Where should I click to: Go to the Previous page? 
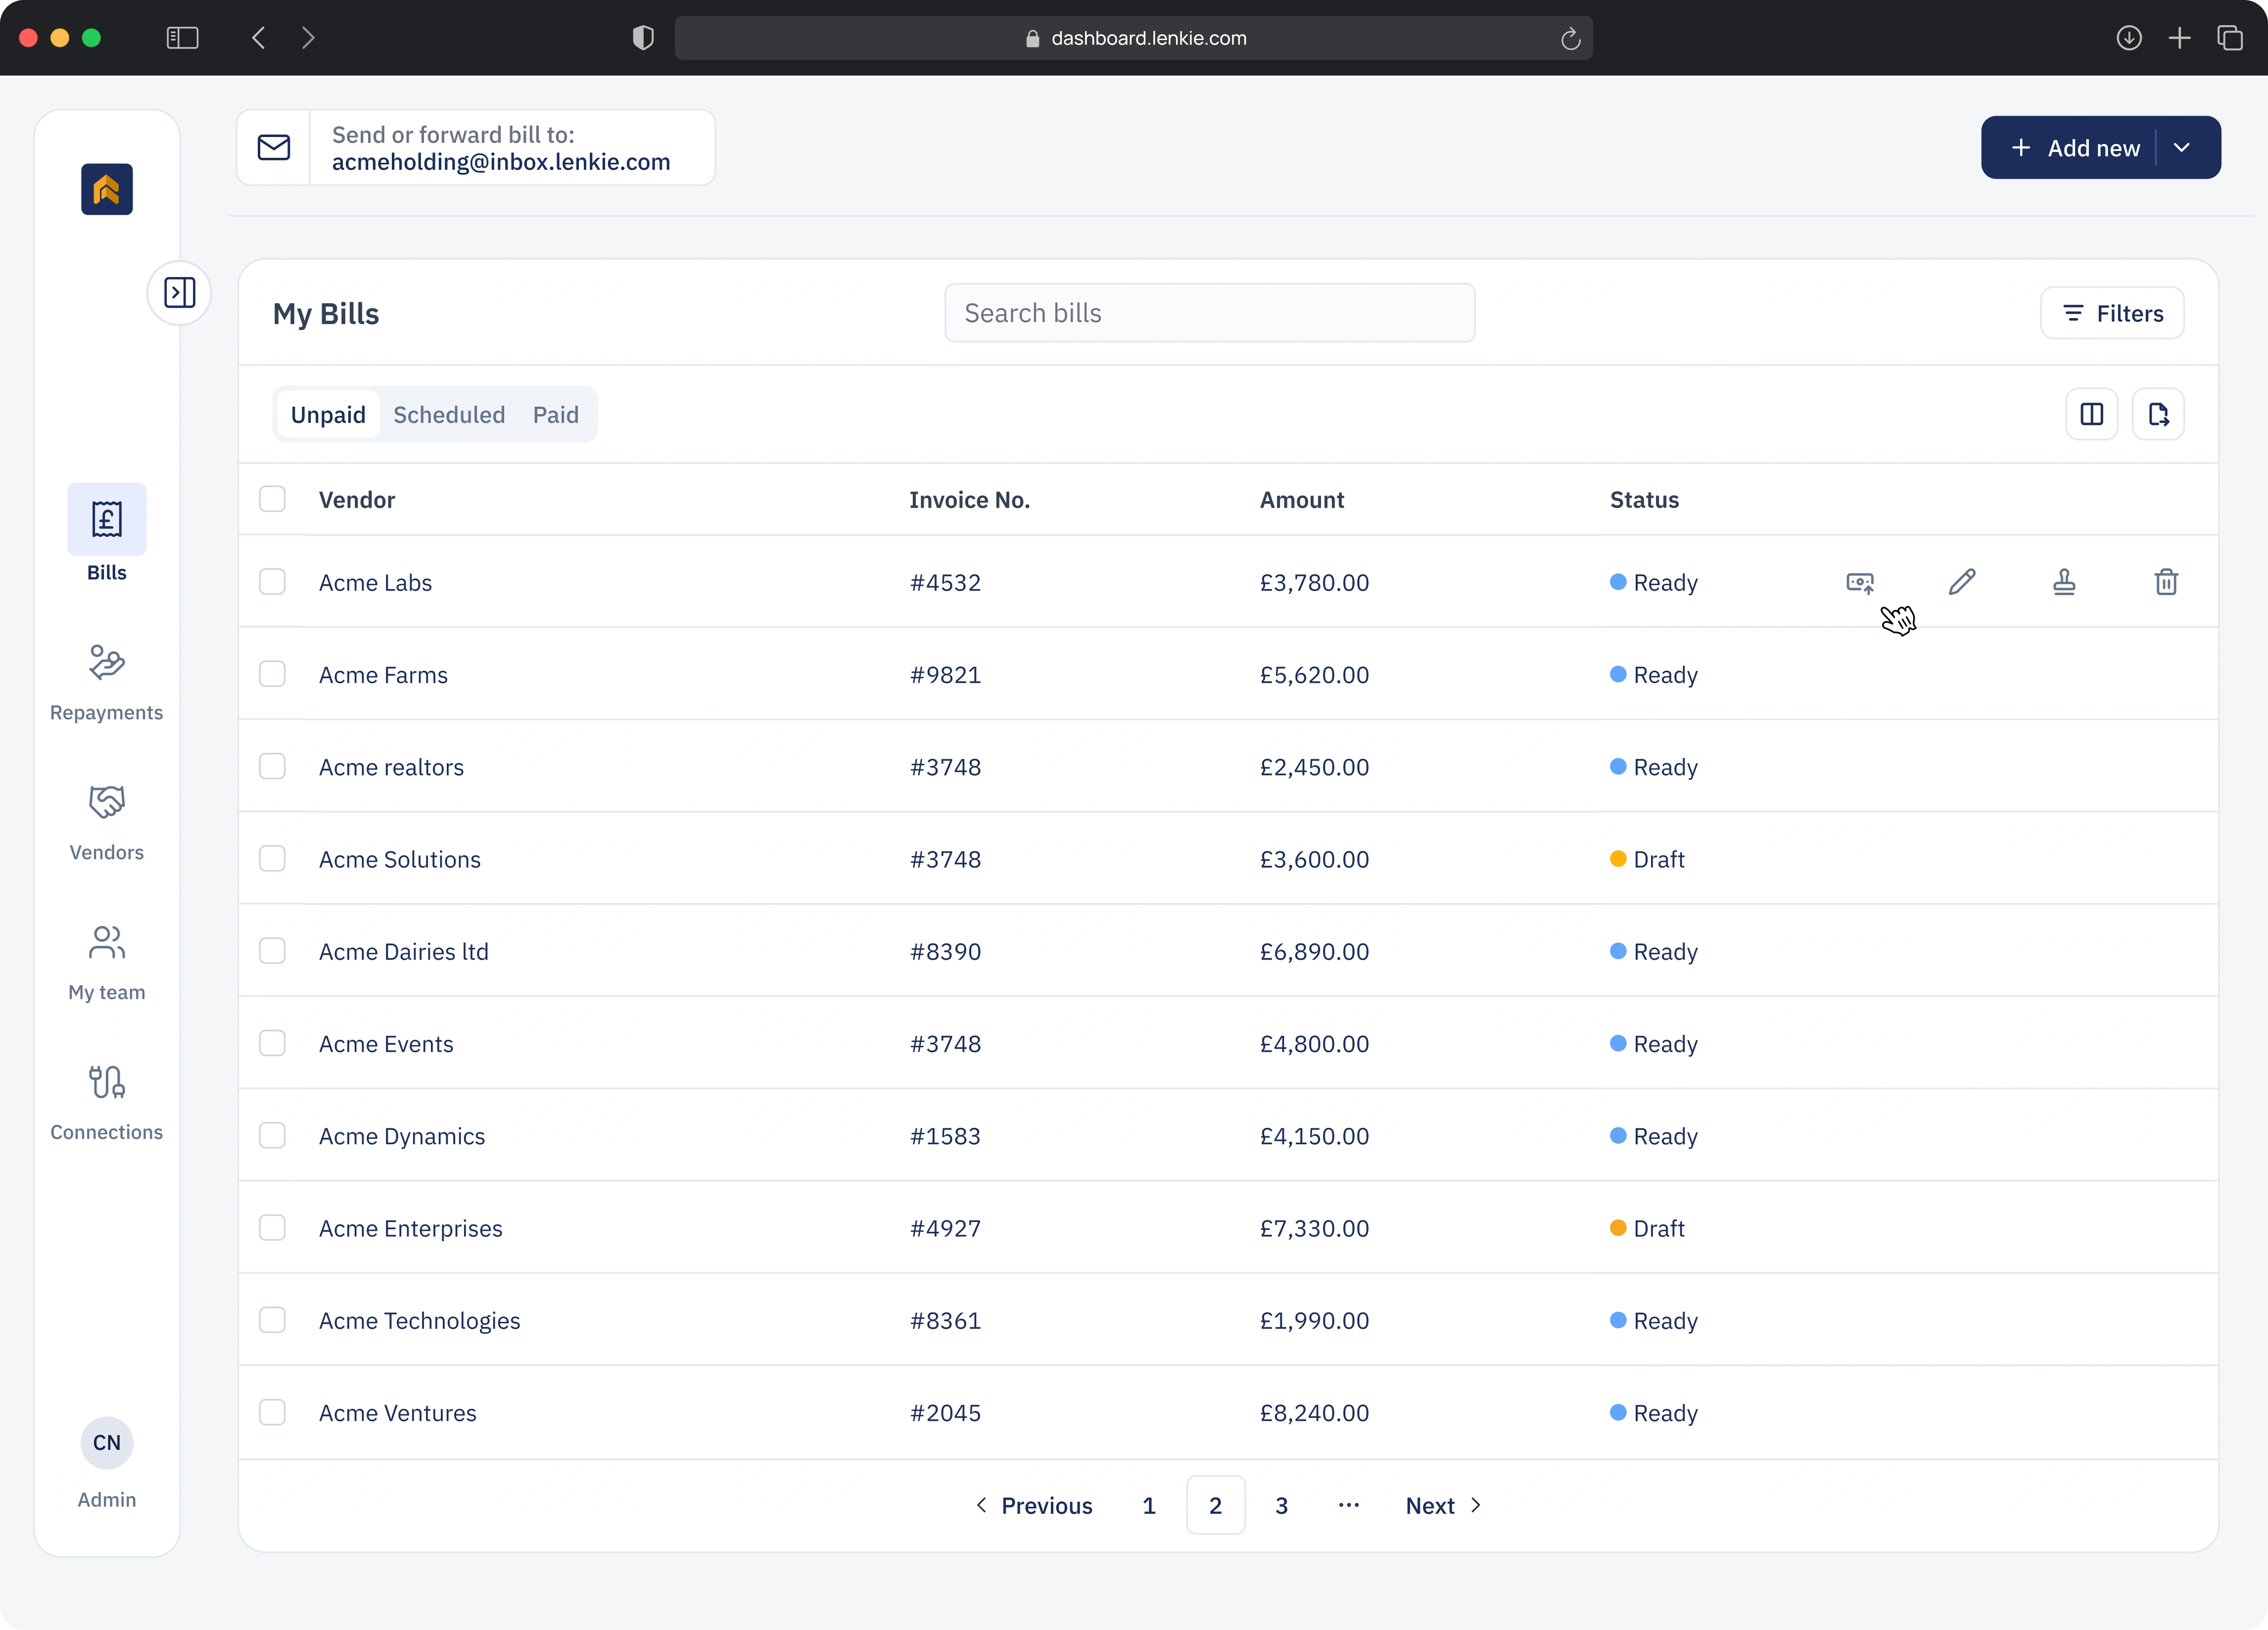1034,1505
